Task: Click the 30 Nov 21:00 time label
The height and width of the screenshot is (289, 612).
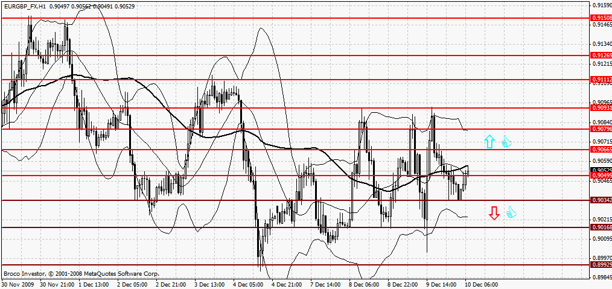Action: tap(56, 285)
